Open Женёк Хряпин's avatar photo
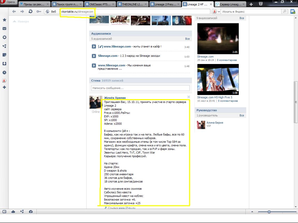Screen dimensions: 298x223 (x=96, y=102)
